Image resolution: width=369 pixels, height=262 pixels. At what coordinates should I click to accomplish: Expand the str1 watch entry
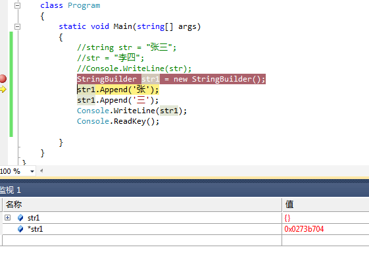click(x=7, y=217)
